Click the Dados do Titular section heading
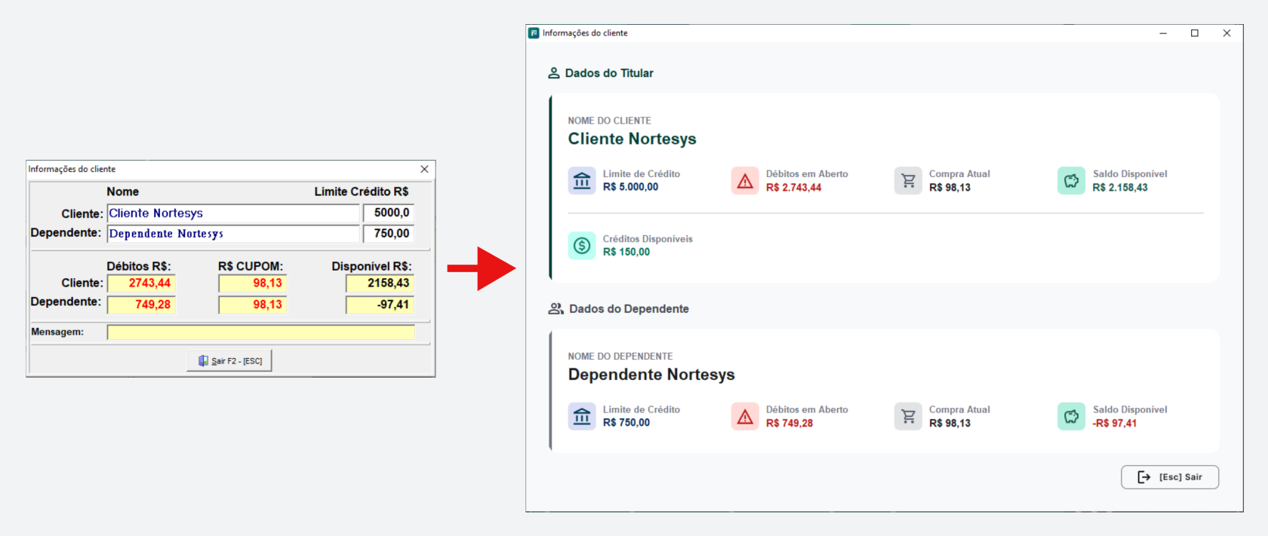Image resolution: width=1268 pixels, height=536 pixels. tap(609, 73)
